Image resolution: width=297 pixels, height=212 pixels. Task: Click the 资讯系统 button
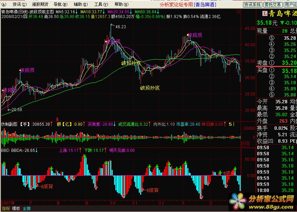click(253, 4)
